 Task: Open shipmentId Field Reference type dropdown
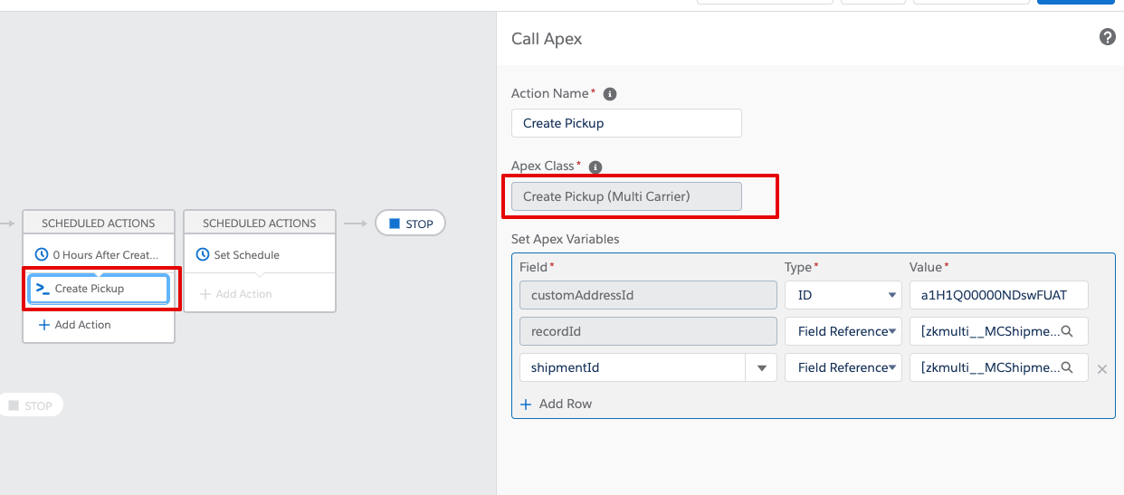(x=842, y=367)
